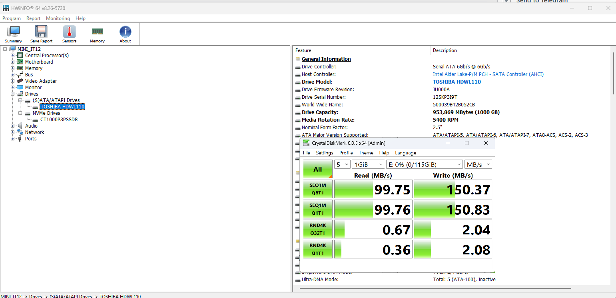Open Sensors with the thermometer icon
Screen dimensions: 616x298
(69, 32)
